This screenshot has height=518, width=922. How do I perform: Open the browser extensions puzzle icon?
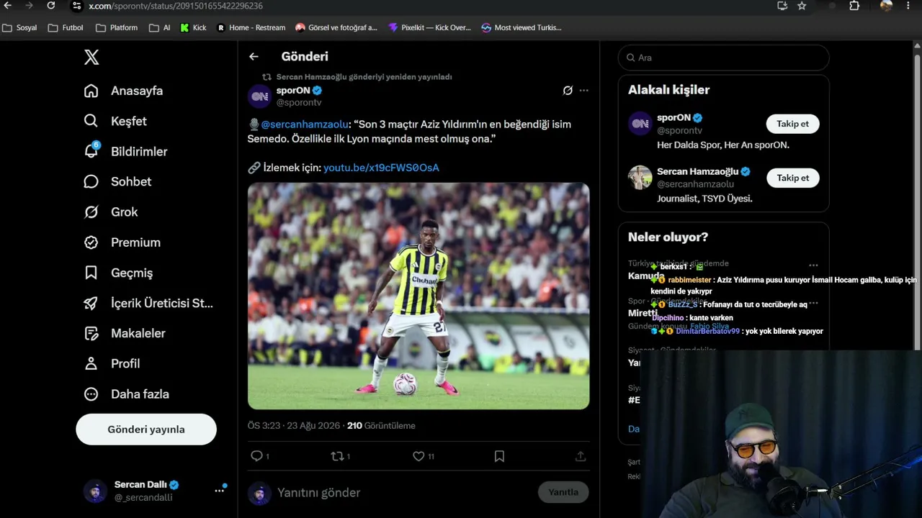(x=854, y=6)
